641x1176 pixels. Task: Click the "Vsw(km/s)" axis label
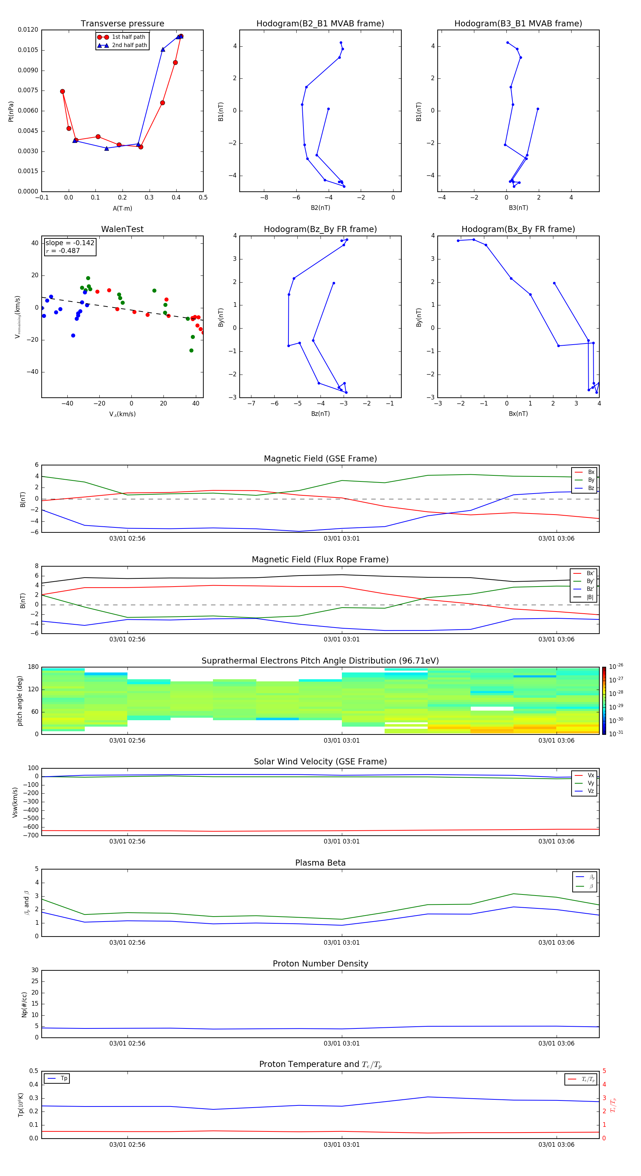tap(15, 802)
